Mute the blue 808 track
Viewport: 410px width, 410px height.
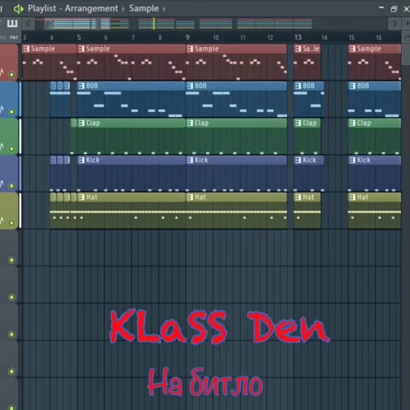point(12,112)
